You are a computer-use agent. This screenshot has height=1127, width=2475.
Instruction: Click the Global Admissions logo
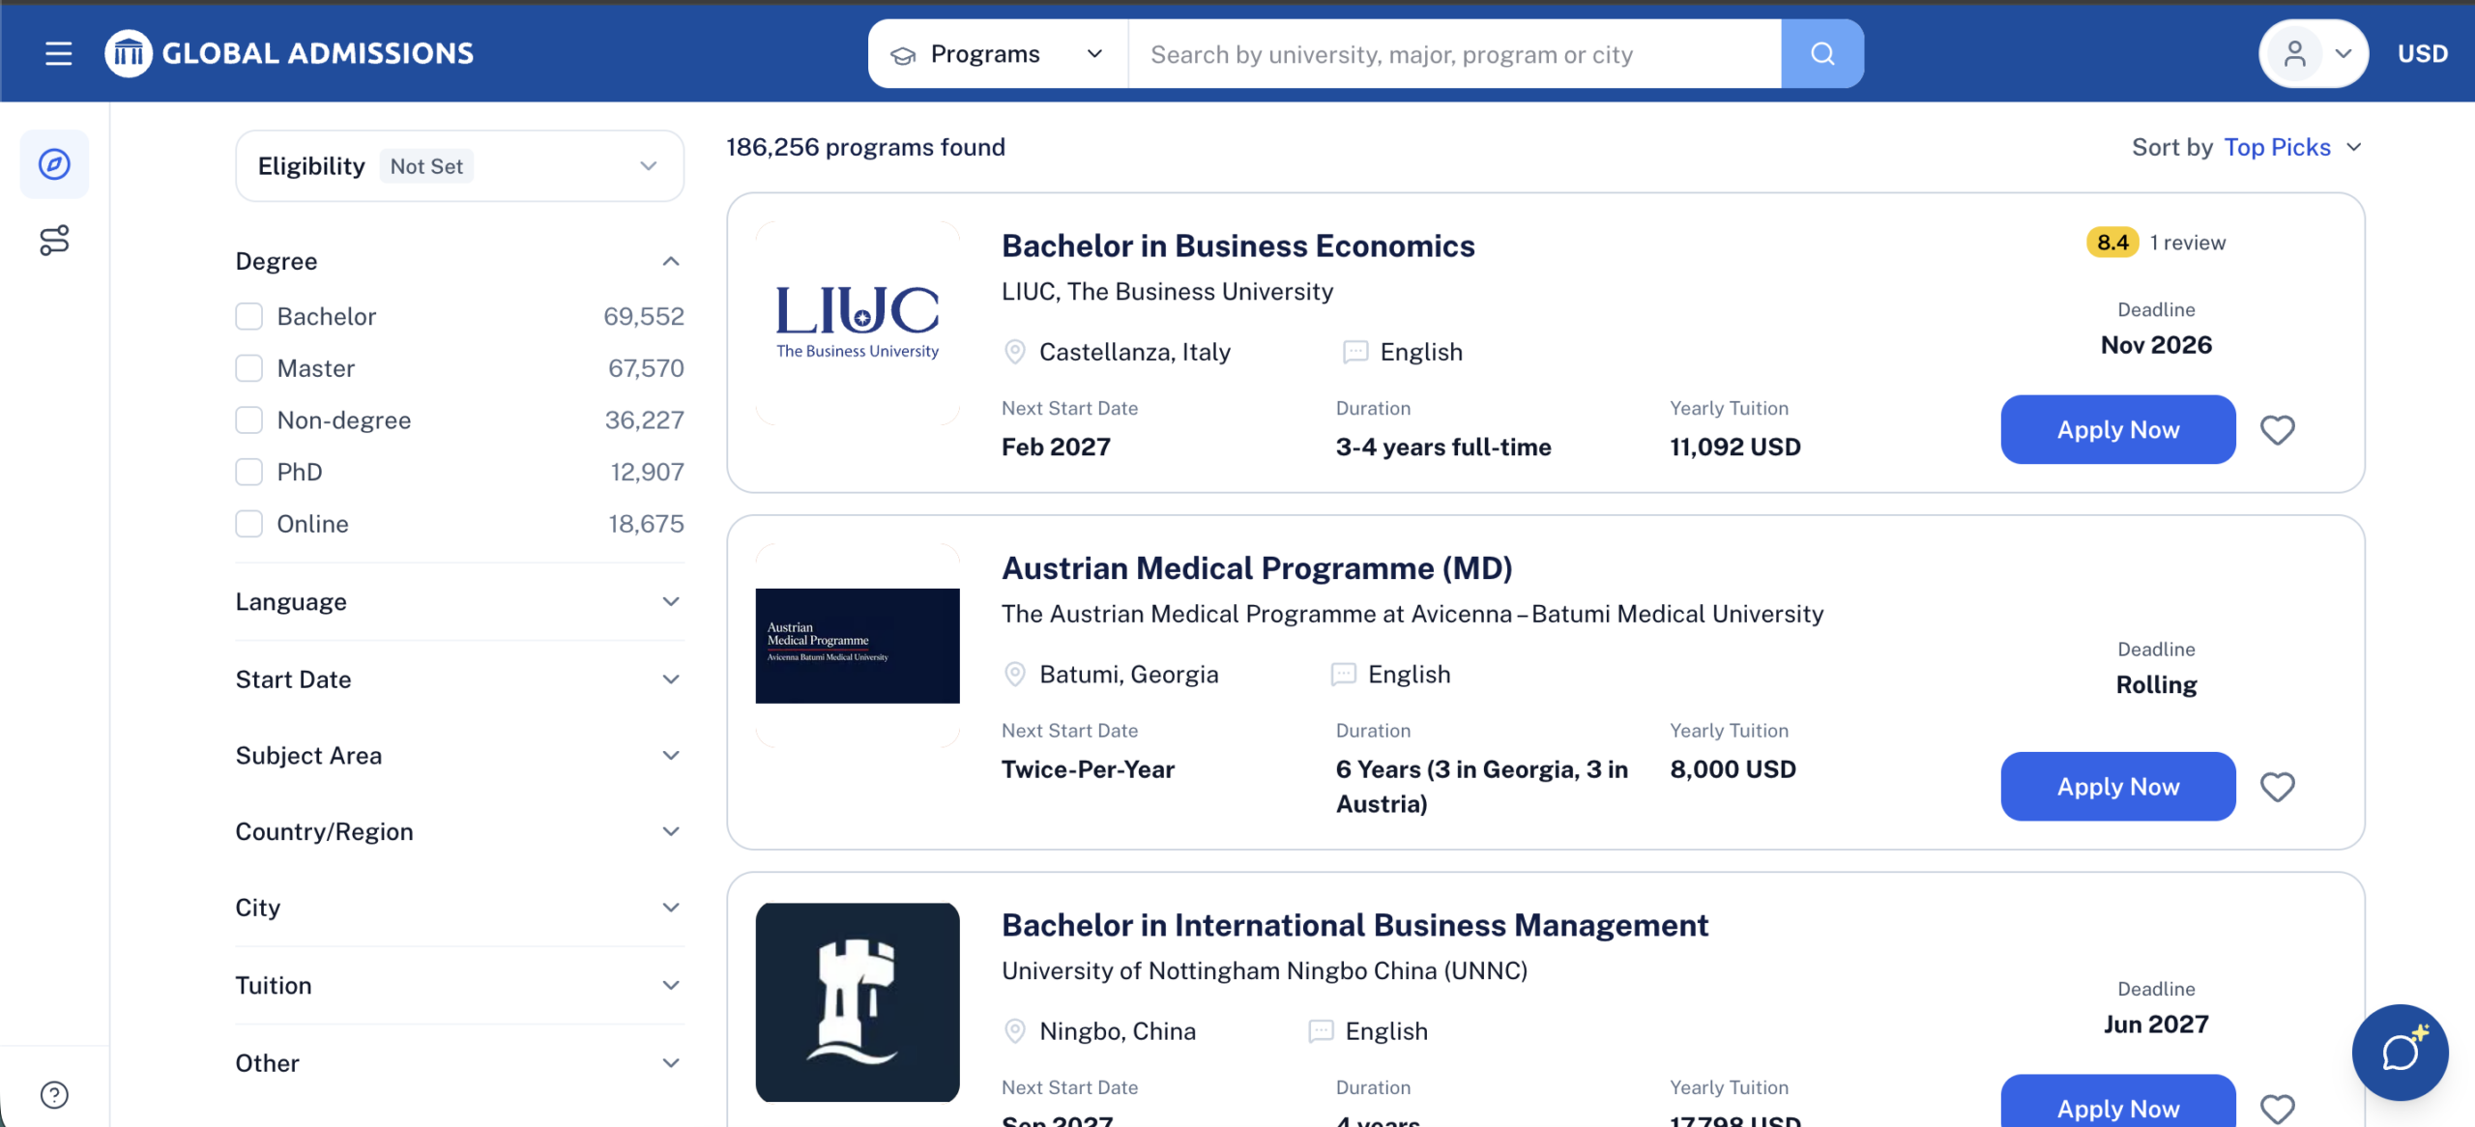289,53
